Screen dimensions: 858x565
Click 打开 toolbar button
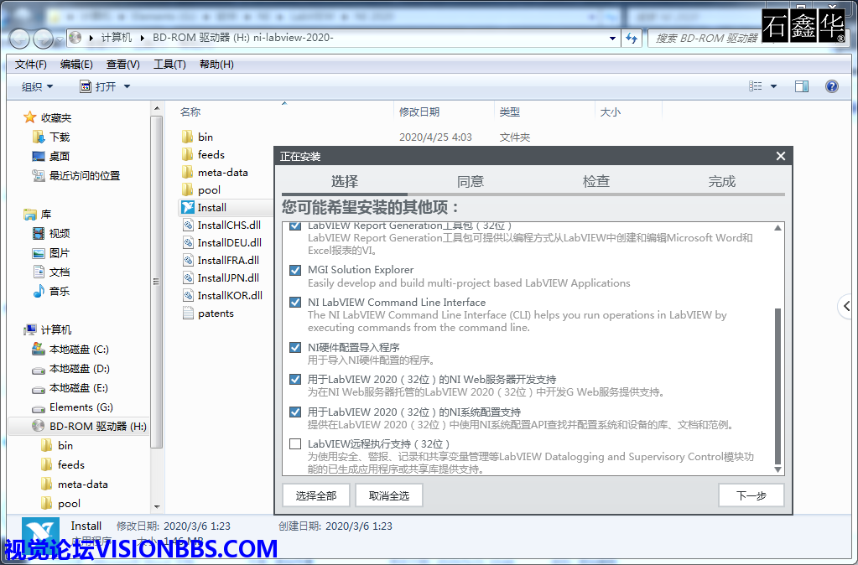tap(98, 86)
